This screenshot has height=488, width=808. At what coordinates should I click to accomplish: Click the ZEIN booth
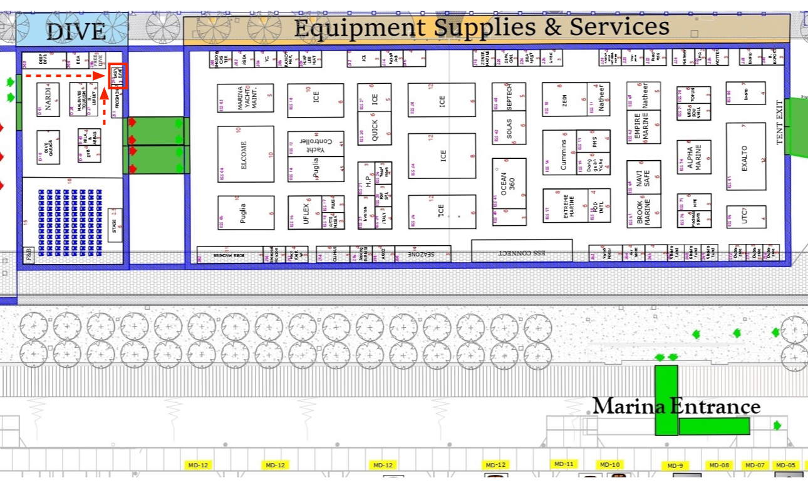coord(564,99)
